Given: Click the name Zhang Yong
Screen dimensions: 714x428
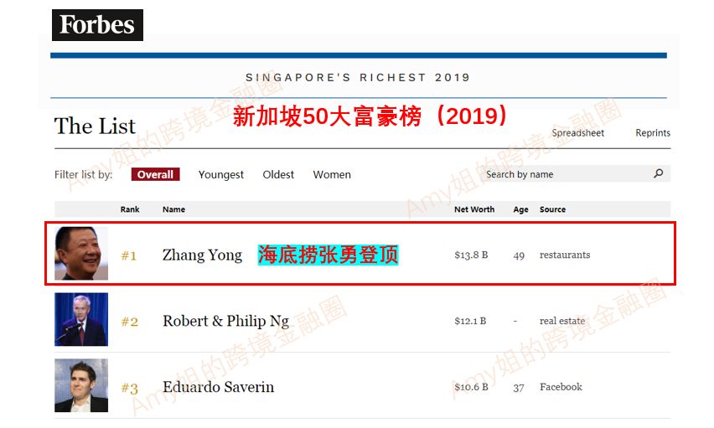Looking at the screenshot, I should pyautogui.click(x=202, y=255).
